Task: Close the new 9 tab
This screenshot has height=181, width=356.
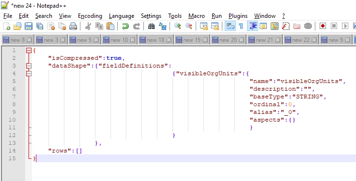Action: [x=347, y=40]
